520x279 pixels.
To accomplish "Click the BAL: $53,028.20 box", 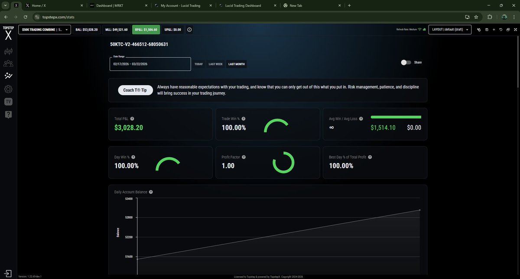I will [x=87, y=29].
